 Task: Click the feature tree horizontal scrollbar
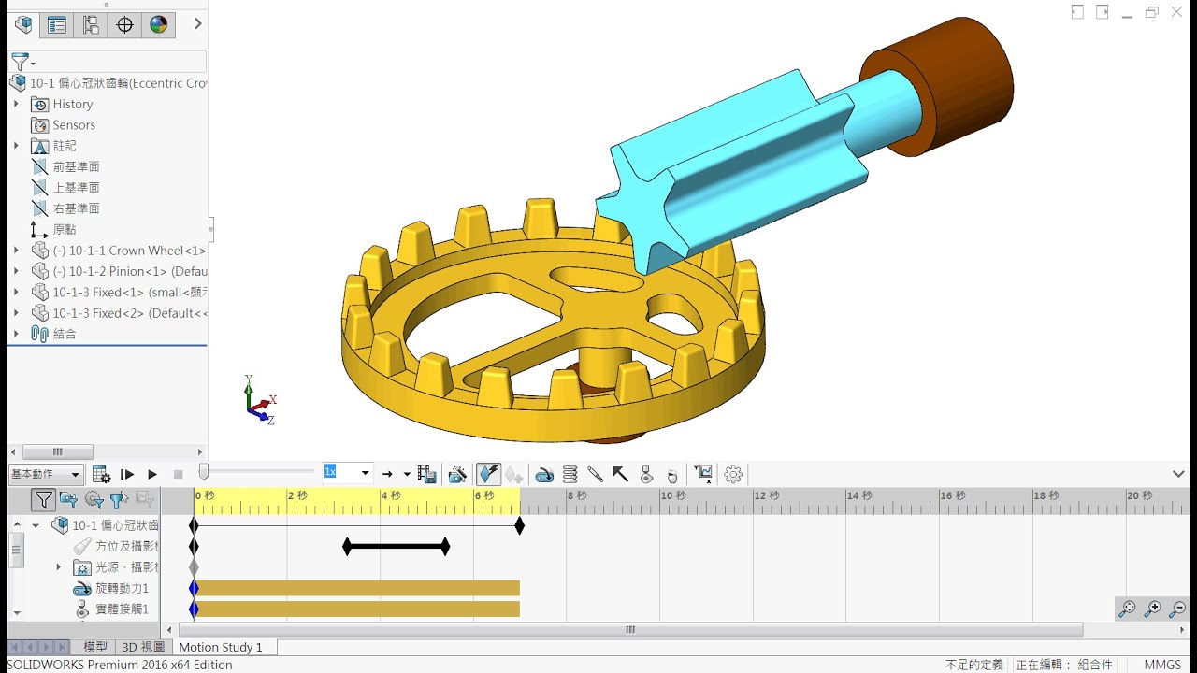coord(58,451)
